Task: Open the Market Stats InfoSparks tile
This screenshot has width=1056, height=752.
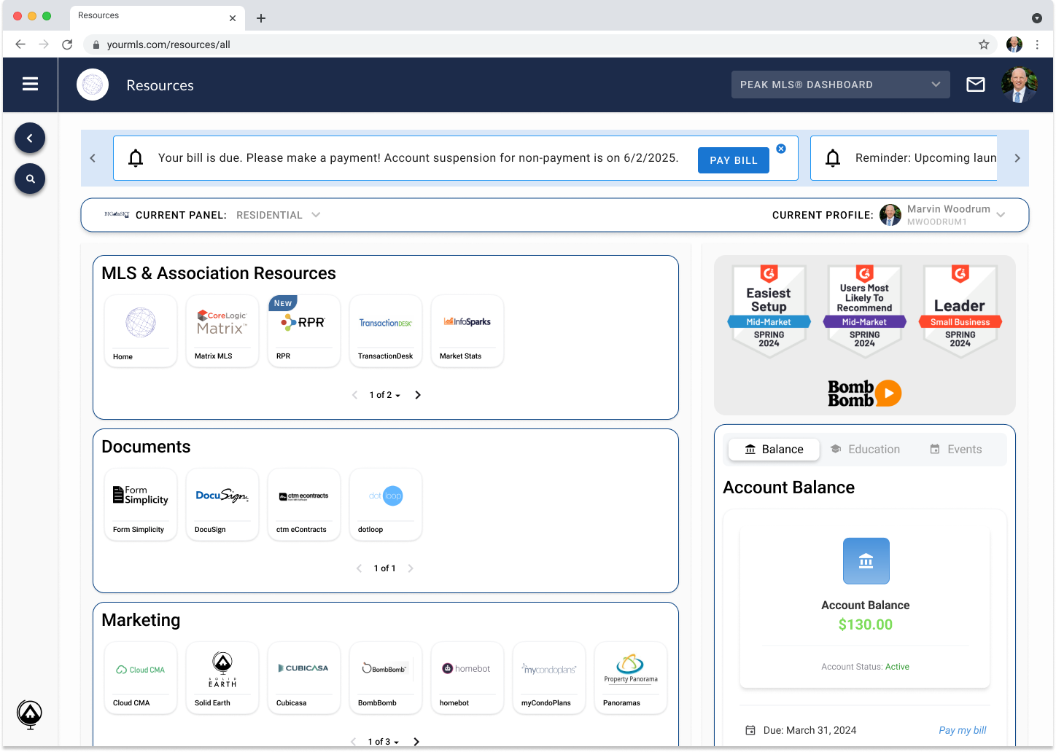Action: (x=467, y=331)
